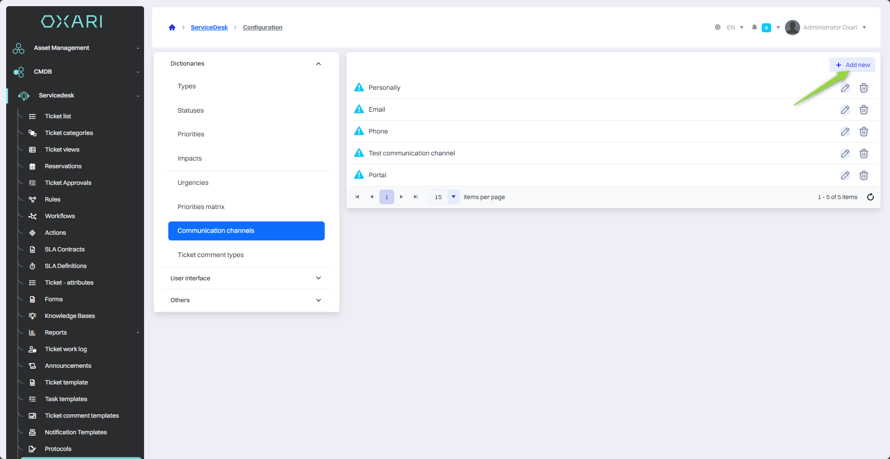Expand the User interface section
The width and height of the screenshot is (890, 459).
[x=319, y=278]
